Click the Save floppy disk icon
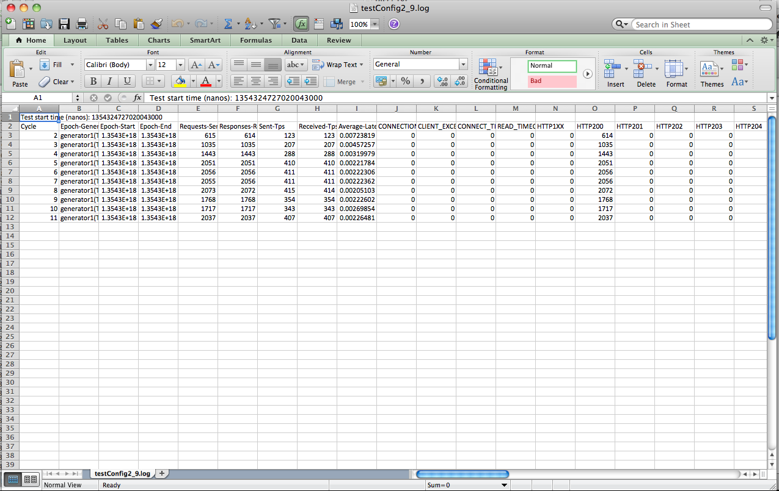The width and height of the screenshot is (779, 491). (64, 24)
